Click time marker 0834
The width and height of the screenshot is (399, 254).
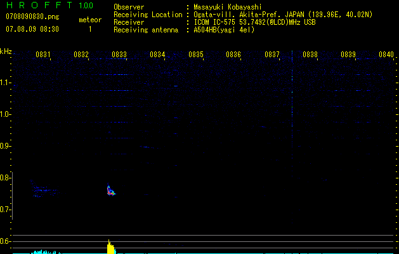point(157,55)
